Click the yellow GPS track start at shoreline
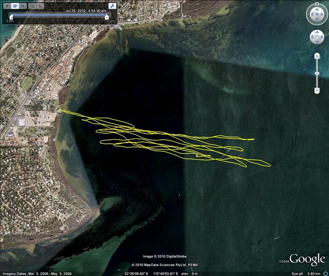 click(x=60, y=111)
